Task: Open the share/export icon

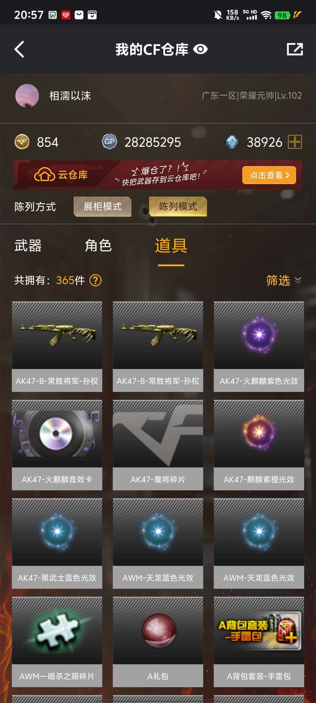Action: pos(295,49)
